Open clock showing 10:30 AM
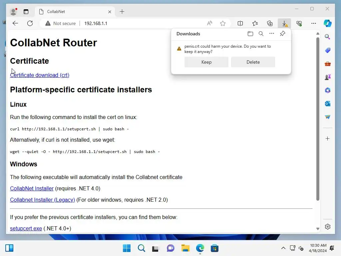Viewport: 341px width, 256px height. coord(318,248)
